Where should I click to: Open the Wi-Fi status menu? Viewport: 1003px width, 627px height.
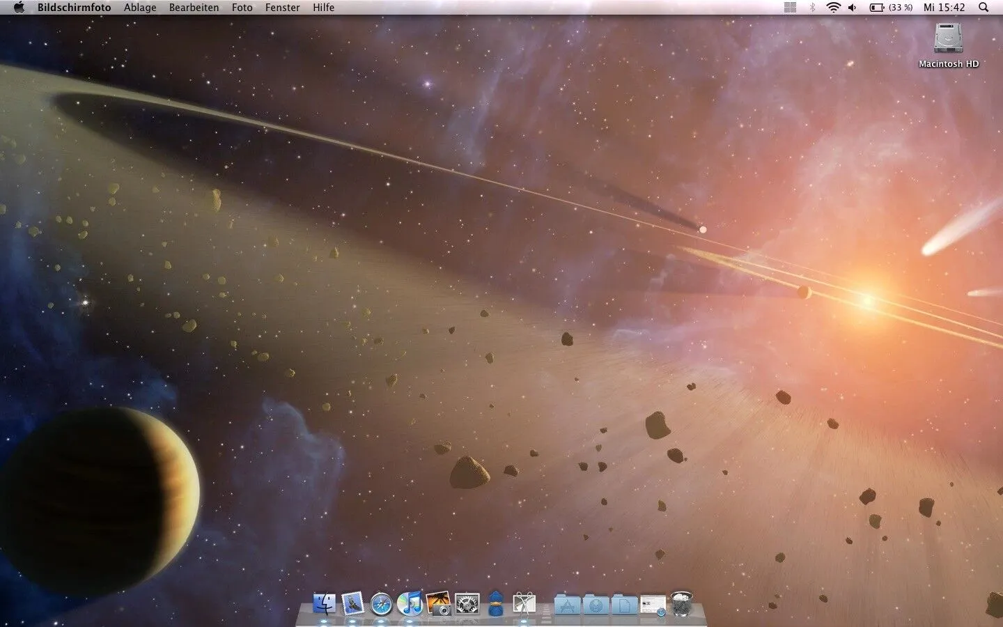click(833, 8)
